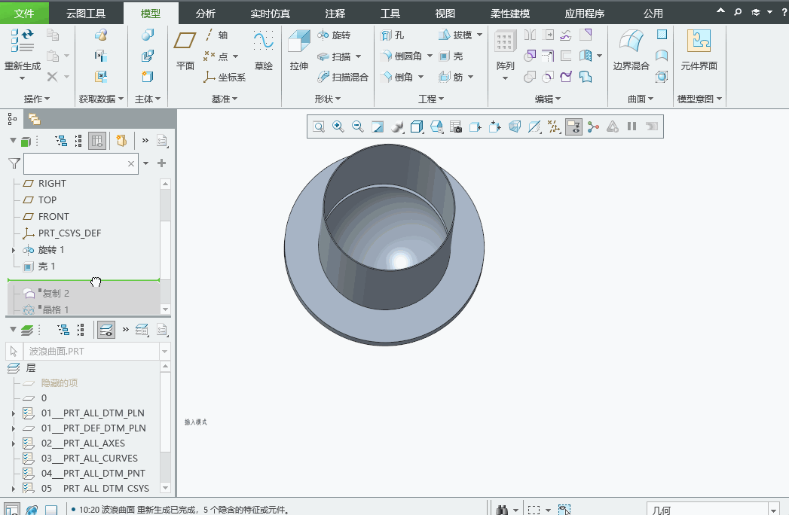This screenshot has height=515, width=789.
Task: Click the Refit view icon
Action: (319, 126)
